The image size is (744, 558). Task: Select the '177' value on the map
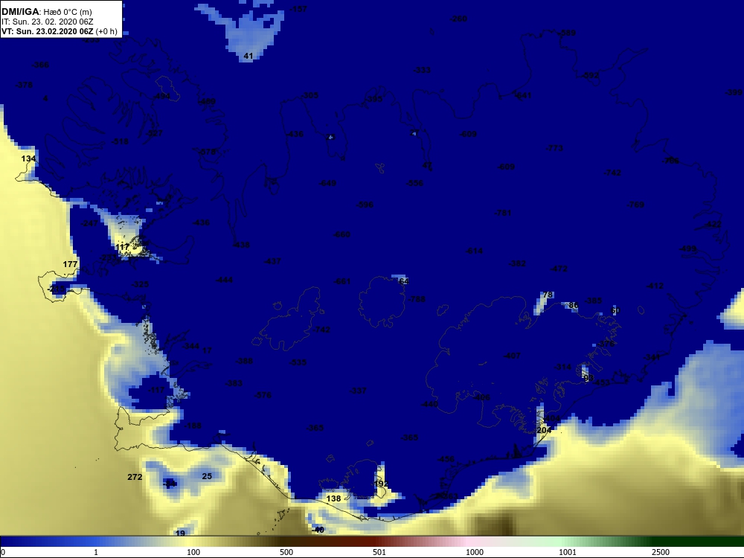(70, 264)
